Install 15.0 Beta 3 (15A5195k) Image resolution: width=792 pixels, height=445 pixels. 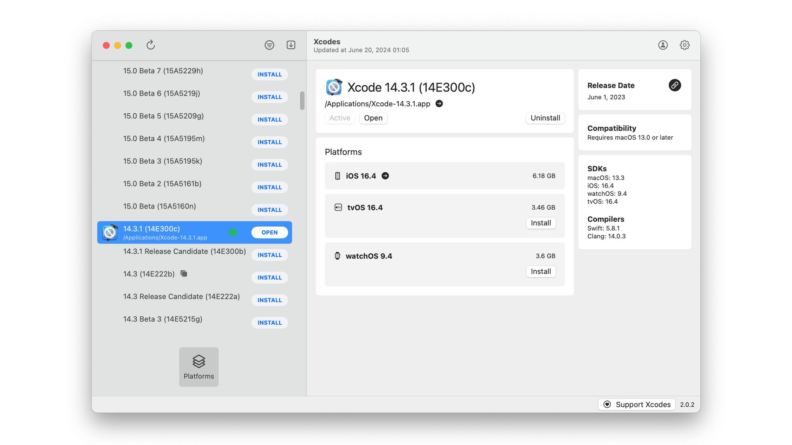[270, 165]
